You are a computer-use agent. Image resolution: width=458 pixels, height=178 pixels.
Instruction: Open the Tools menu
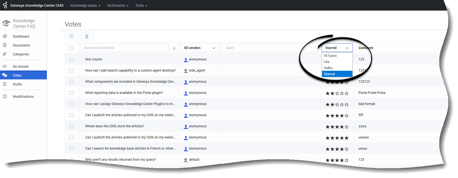141,6
